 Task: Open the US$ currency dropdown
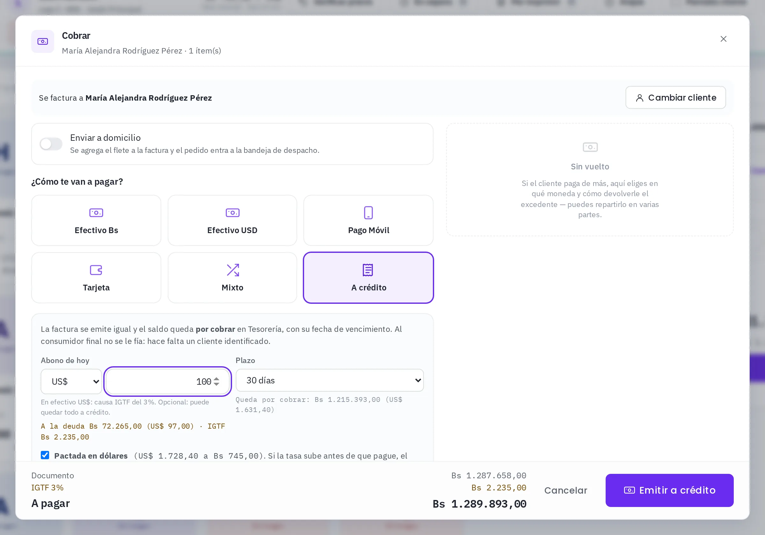pos(71,382)
